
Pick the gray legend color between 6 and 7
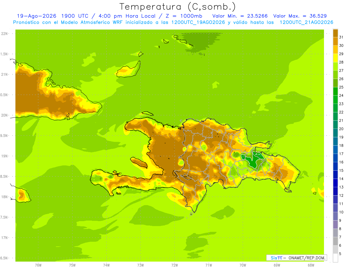coord(335,241)
